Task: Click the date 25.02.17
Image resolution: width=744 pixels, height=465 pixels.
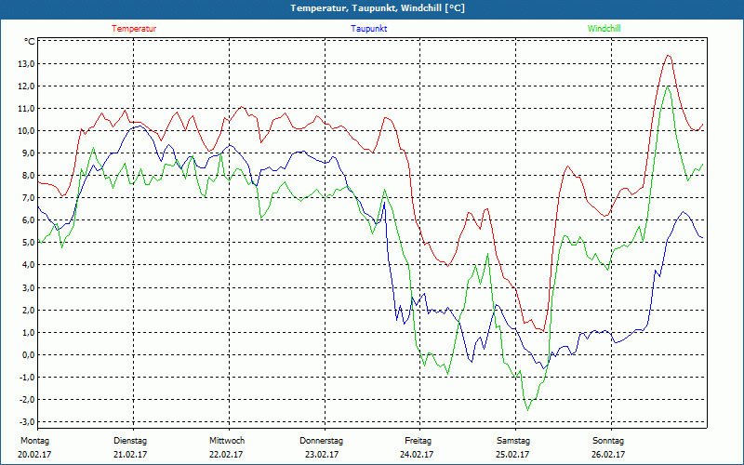Action: 512,455
